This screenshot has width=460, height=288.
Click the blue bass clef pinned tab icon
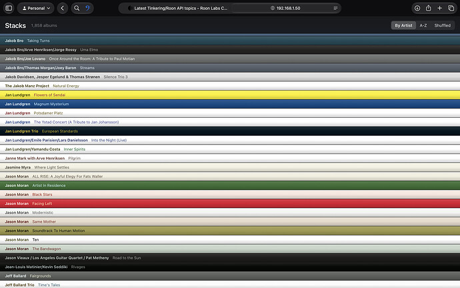pos(88,8)
